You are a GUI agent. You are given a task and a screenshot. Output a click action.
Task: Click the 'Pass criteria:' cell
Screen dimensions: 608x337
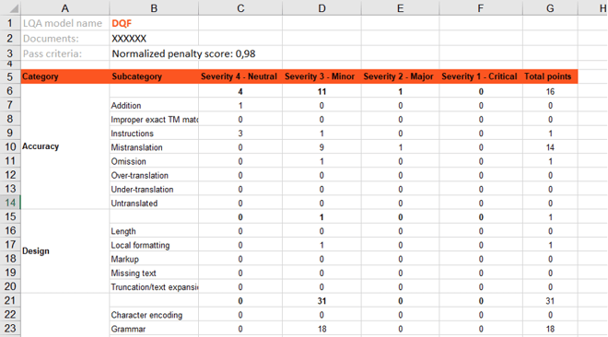(65, 53)
